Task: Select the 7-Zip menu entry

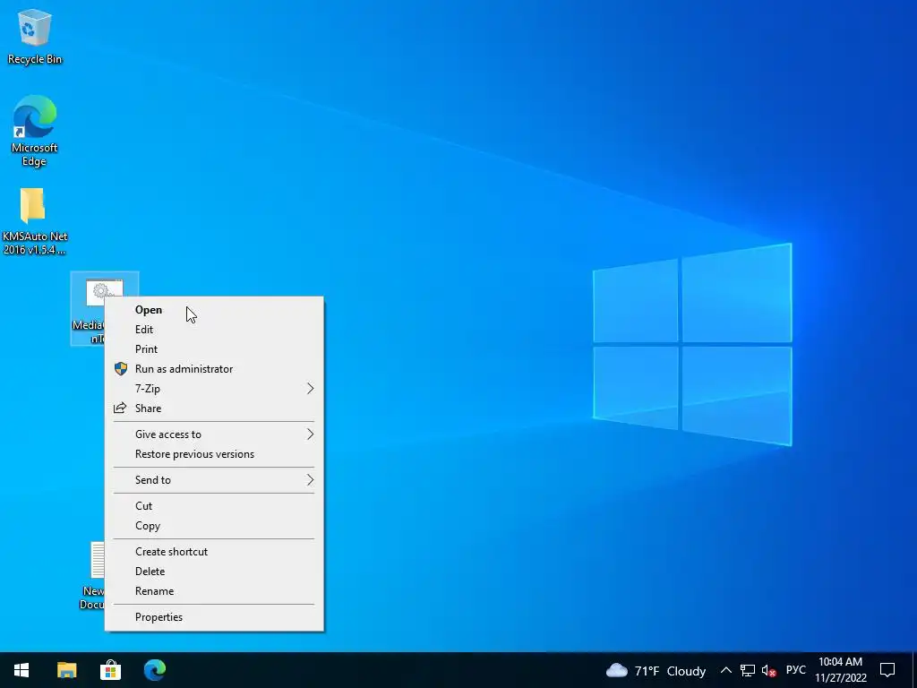Action: (x=214, y=389)
